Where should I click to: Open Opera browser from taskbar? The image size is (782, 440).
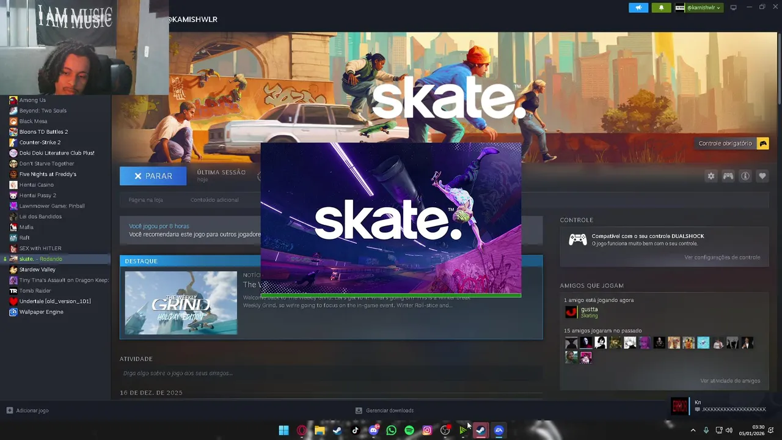coord(302,430)
